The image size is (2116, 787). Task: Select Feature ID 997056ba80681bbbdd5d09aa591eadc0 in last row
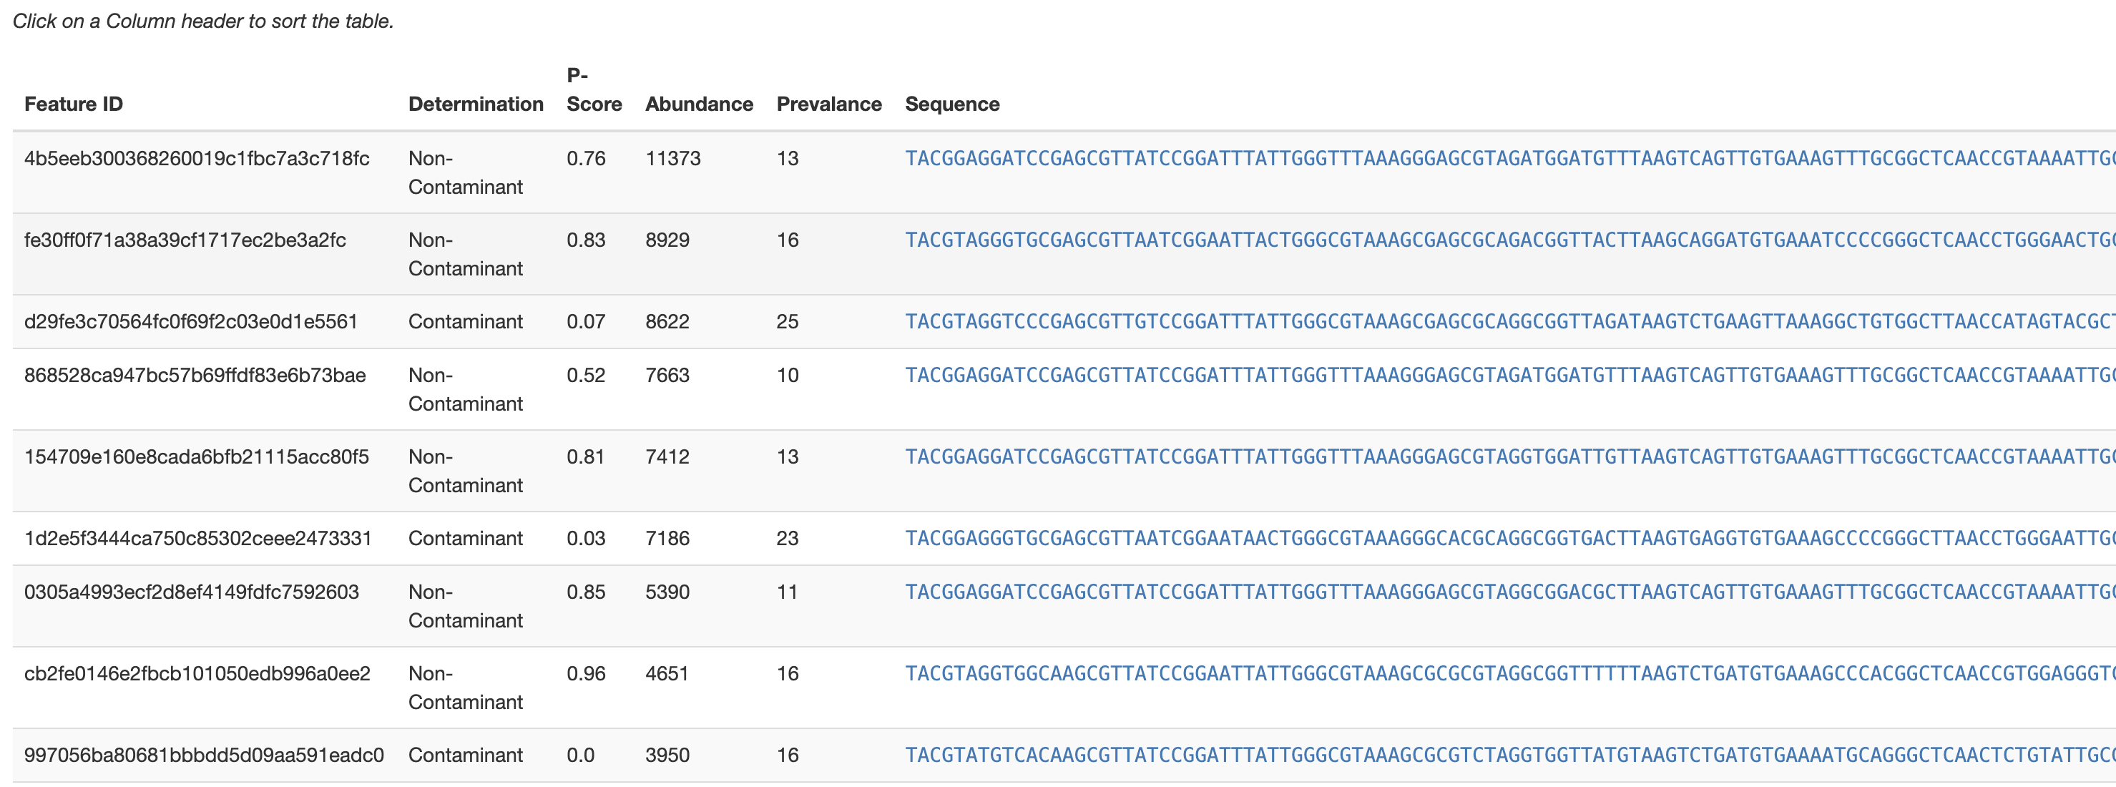click(x=204, y=755)
